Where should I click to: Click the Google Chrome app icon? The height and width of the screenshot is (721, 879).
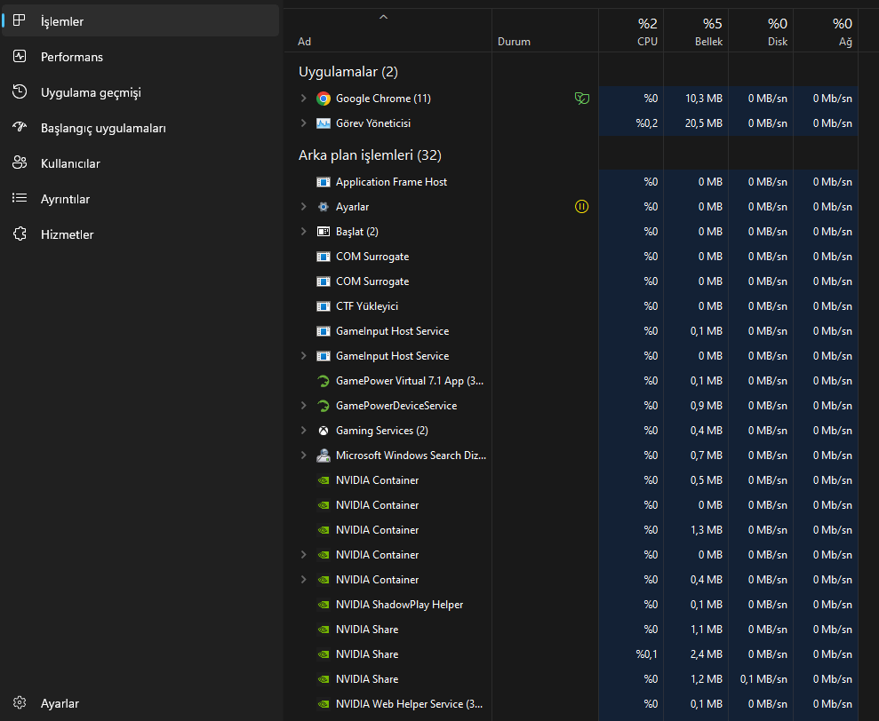[324, 99]
